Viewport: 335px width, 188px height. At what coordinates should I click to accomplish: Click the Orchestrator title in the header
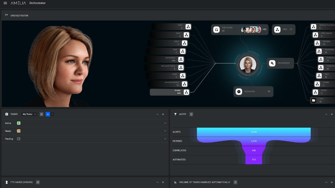tap(38, 3)
